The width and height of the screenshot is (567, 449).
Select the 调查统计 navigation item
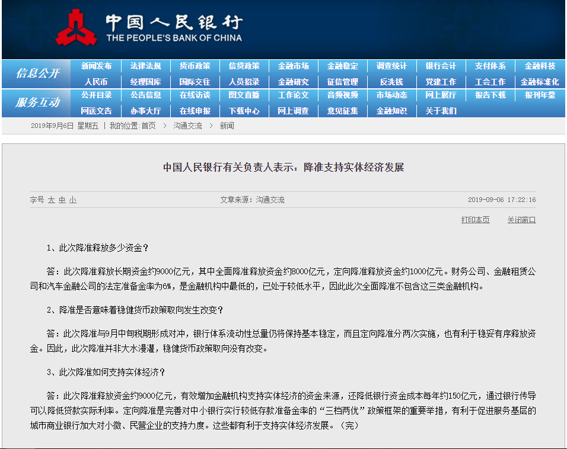point(391,66)
